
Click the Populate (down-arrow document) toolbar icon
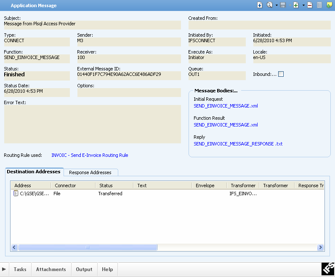click(260, 5)
